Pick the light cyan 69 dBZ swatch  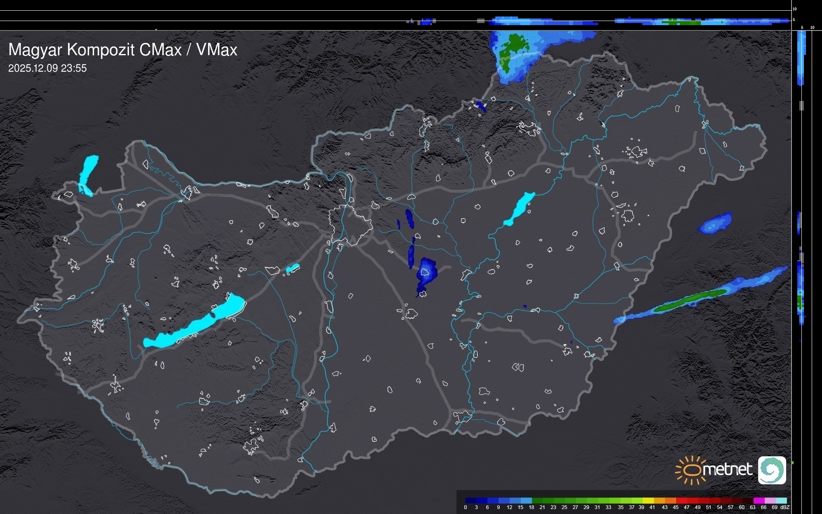[781, 500]
